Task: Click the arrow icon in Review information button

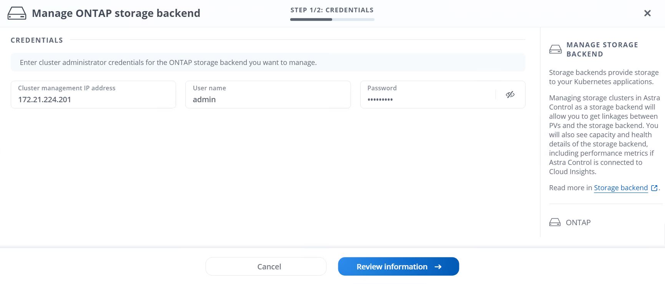Action: click(x=438, y=267)
